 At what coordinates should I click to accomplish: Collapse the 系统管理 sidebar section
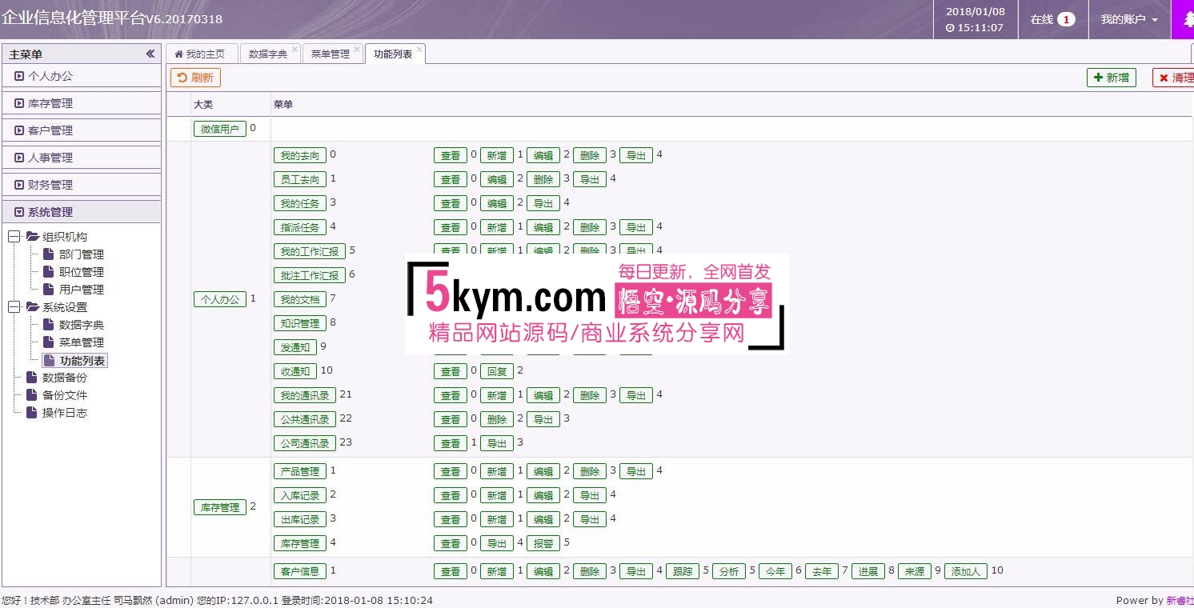click(x=82, y=212)
